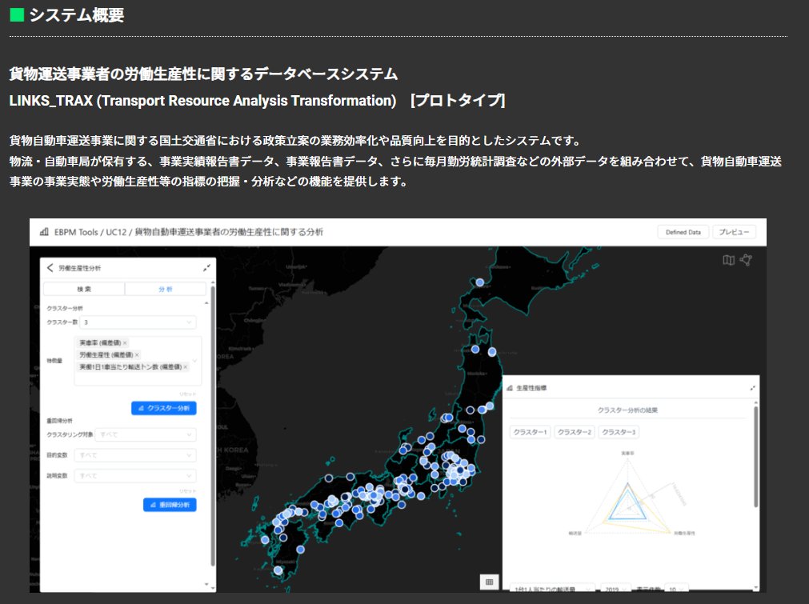Open the 表示件数 10 dropdown

[676, 589]
